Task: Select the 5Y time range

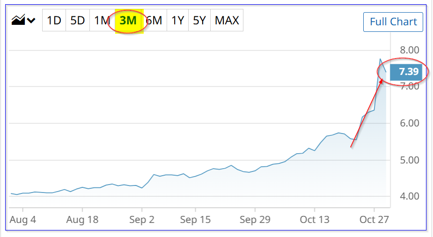Action: 199,21
